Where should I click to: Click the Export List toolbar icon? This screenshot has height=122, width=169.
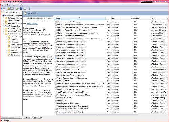coord(17,8)
